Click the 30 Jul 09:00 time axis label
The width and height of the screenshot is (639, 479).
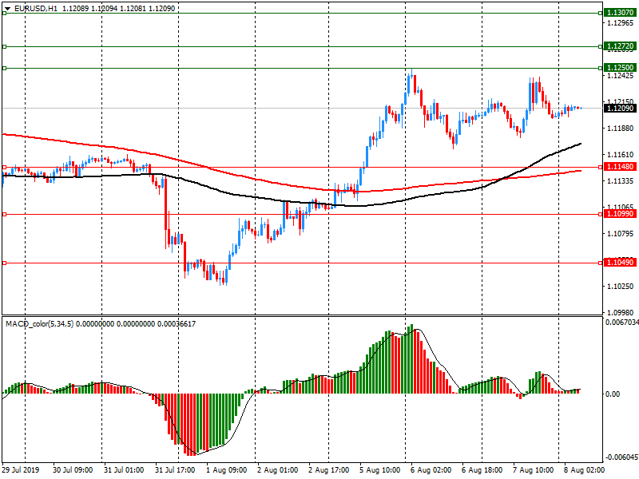coord(73,470)
